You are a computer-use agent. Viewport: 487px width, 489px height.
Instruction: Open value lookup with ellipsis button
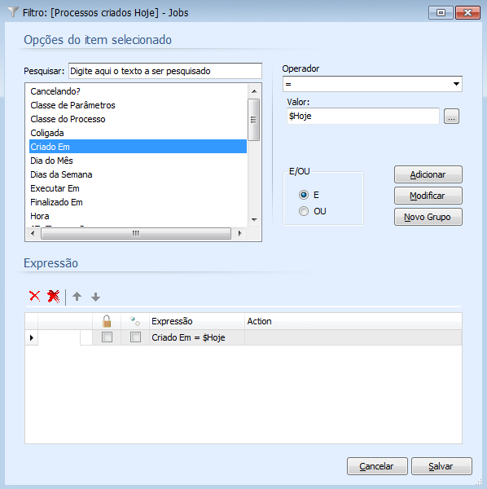451,117
